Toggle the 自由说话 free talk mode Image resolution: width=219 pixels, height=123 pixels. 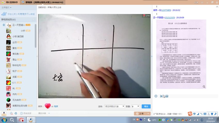(x=26, y=113)
